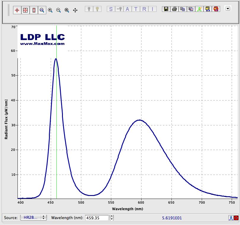240x225 pixels.
Task: Open the manual numeric zoom range tool
Action: pyautogui.click(x=42, y=10)
